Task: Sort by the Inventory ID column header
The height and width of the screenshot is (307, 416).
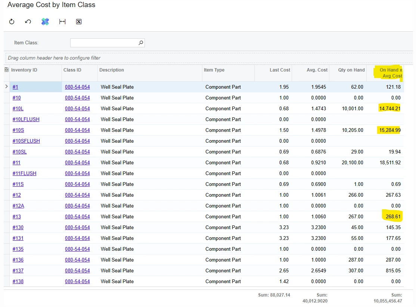Action: coord(24,70)
